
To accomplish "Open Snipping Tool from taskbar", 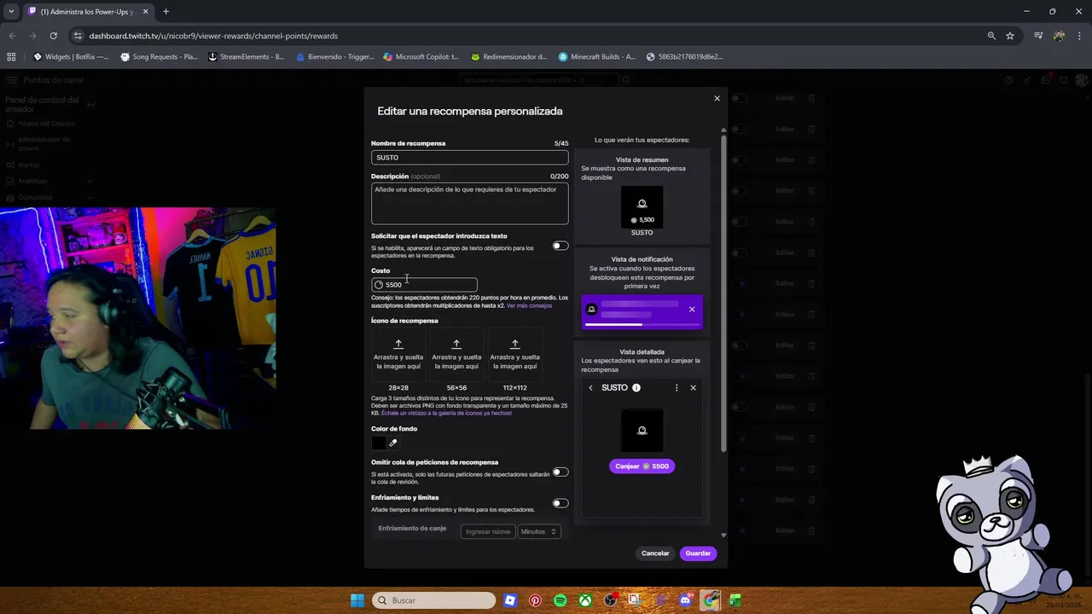I will pos(635,600).
